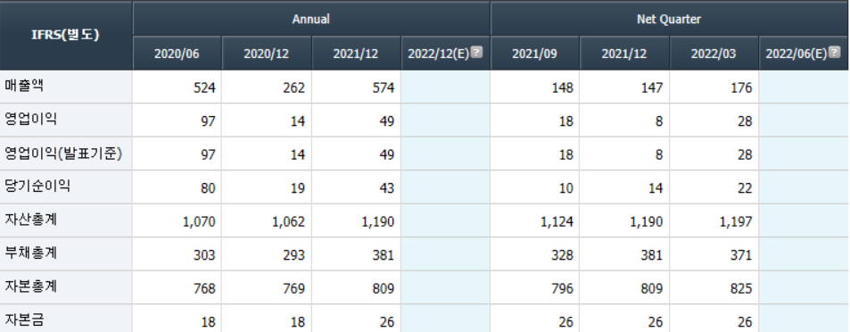Click the 2020/12 column header
The height and width of the screenshot is (332, 850).
click(266, 54)
